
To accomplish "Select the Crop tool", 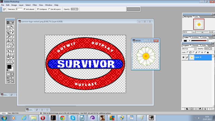I will tap(8, 33).
